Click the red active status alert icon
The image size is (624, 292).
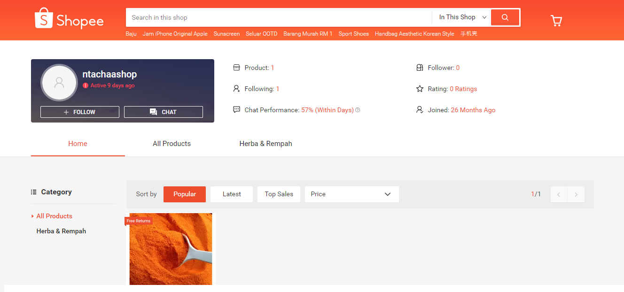pyautogui.click(x=86, y=85)
